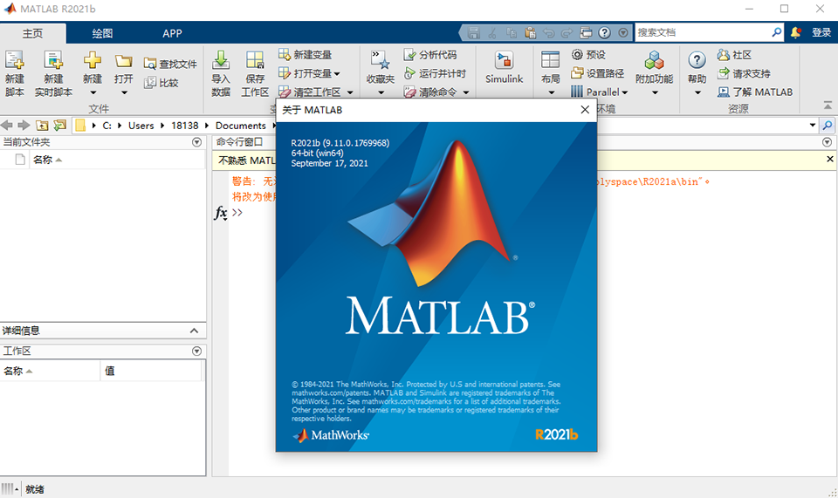Image resolution: width=838 pixels, height=498 pixels.
Task: Click the back navigation arrow in the address bar
Action: [x=6, y=125]
